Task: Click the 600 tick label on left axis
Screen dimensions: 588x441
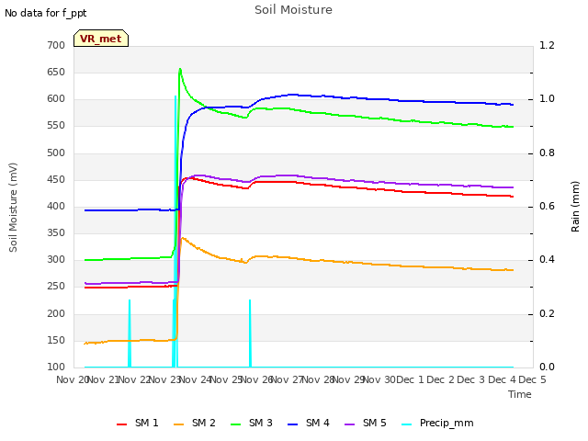Action: (x=56, y=99)
